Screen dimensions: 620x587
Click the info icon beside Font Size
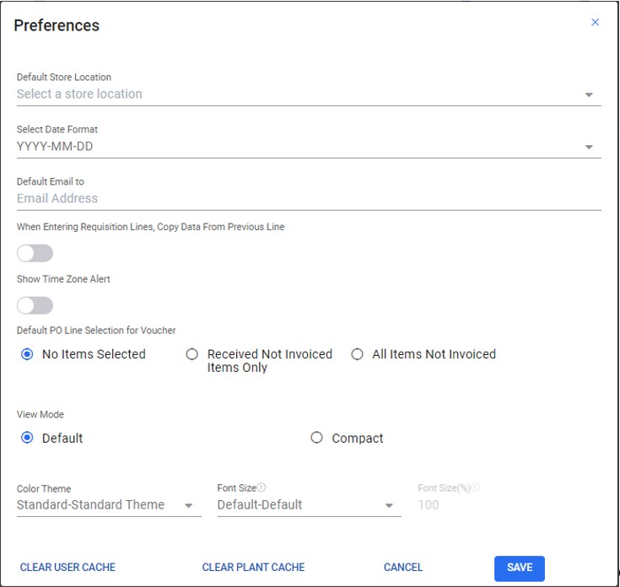tap(262, 488)
